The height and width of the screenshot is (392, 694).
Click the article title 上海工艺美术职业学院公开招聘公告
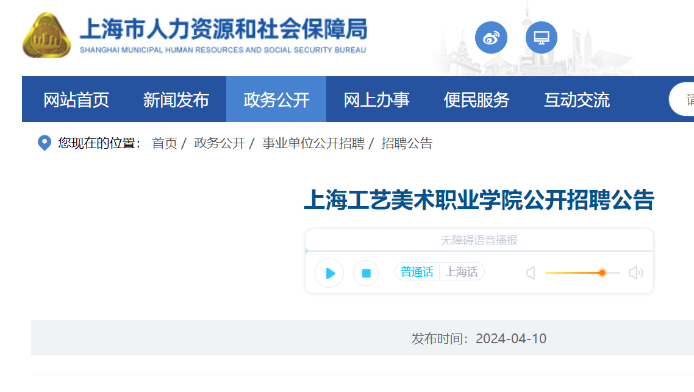click(x=479, y=200)
